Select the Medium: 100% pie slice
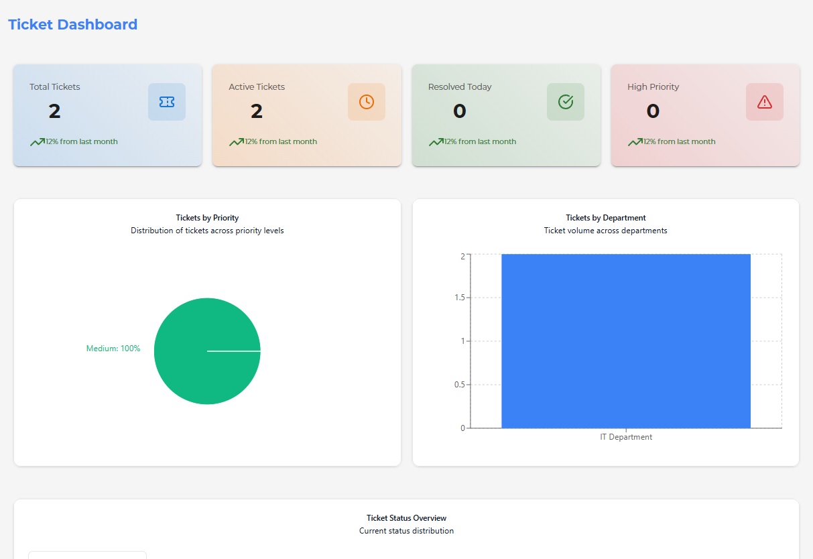This screenshot has height=559, width=813. (208, 351)
